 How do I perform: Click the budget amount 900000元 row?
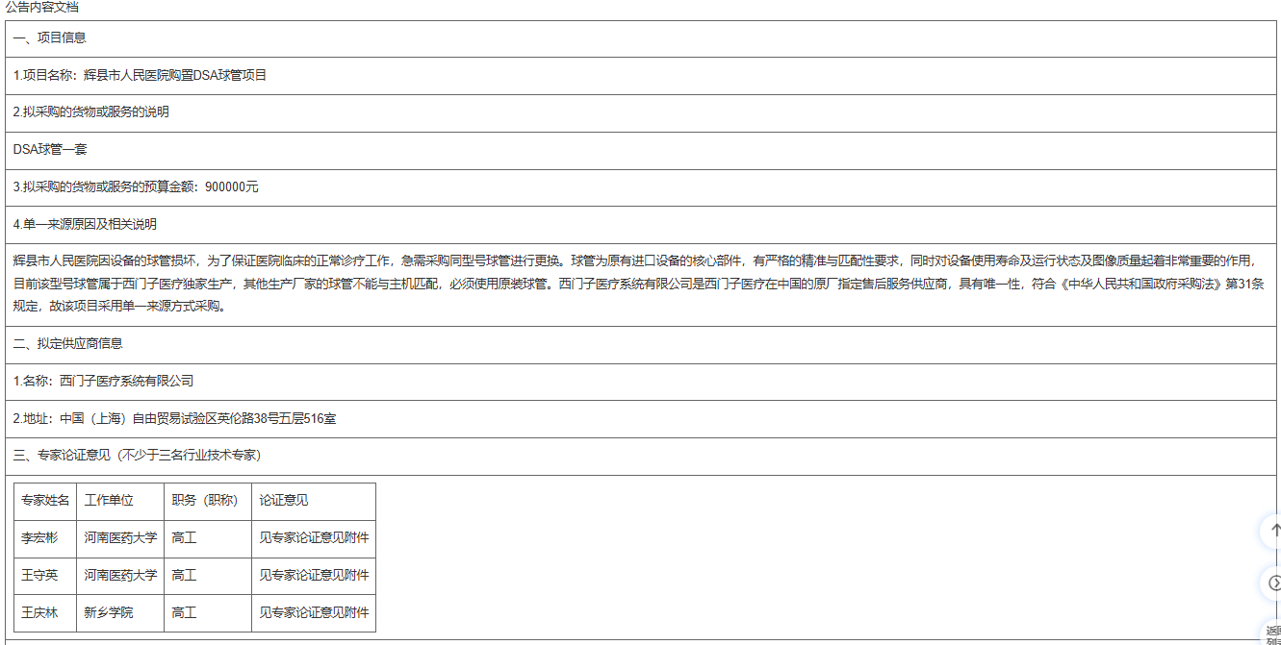click(x=136, y=187)
